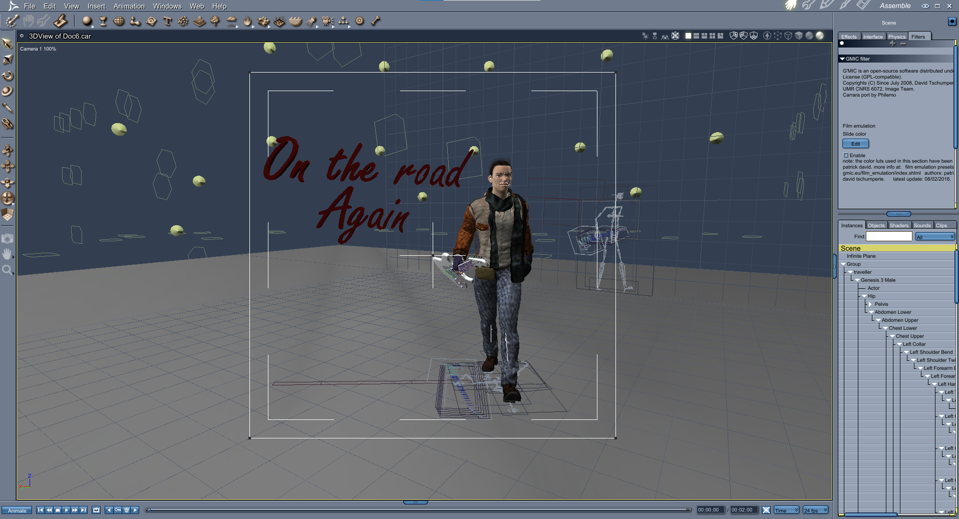Insert a plant (tree) object
The height and width of the screenshot is (519, 959).
215,21
